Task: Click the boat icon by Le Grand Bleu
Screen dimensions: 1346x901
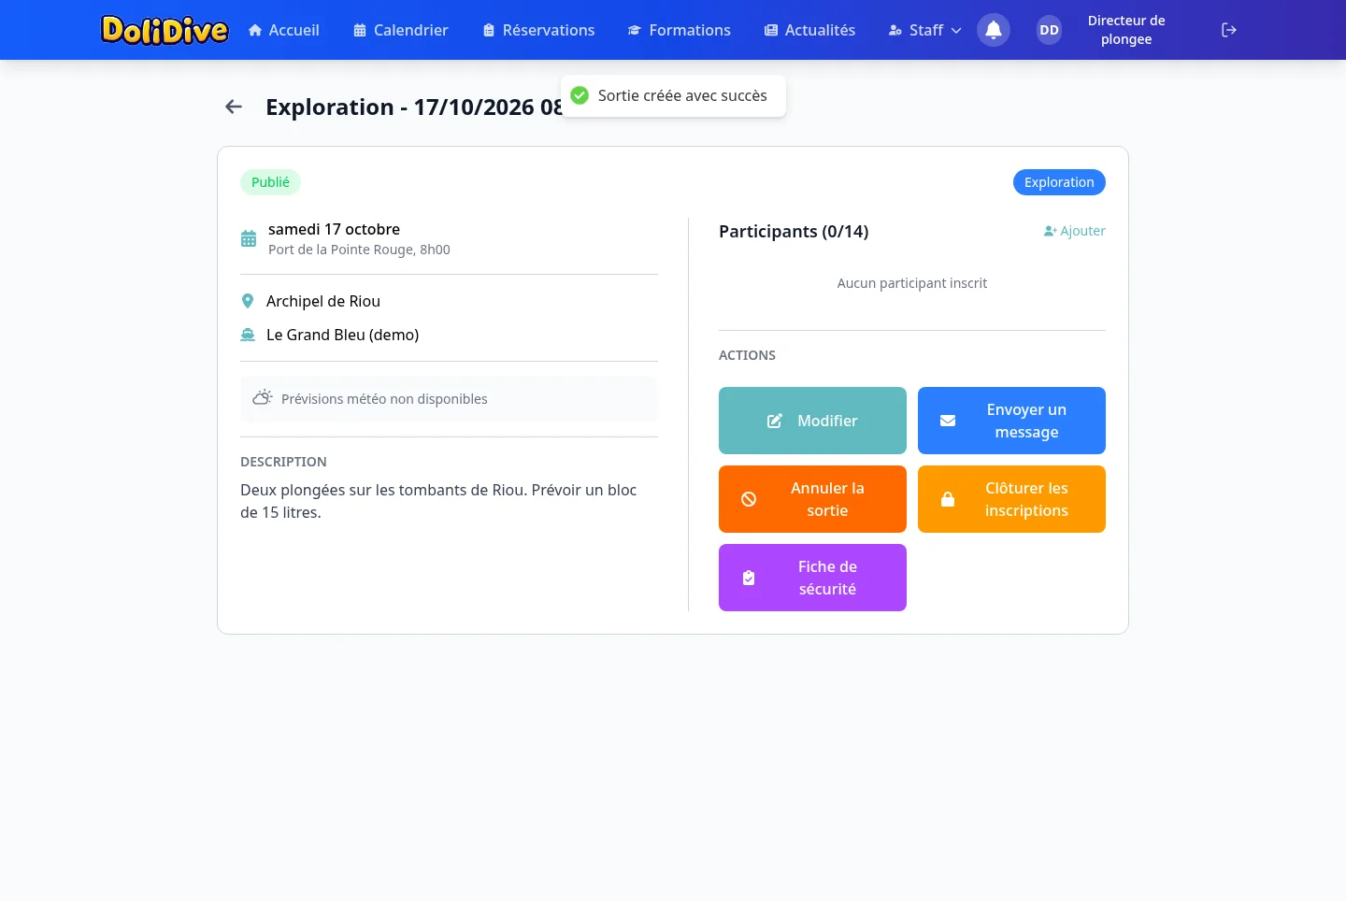Action: click(x=248, y=335)
